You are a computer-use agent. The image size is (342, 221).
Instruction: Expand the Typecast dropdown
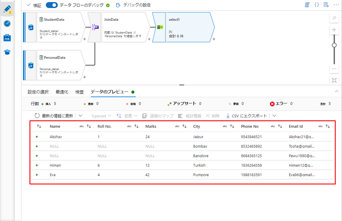pyautogui.click(x=101, y=116)
